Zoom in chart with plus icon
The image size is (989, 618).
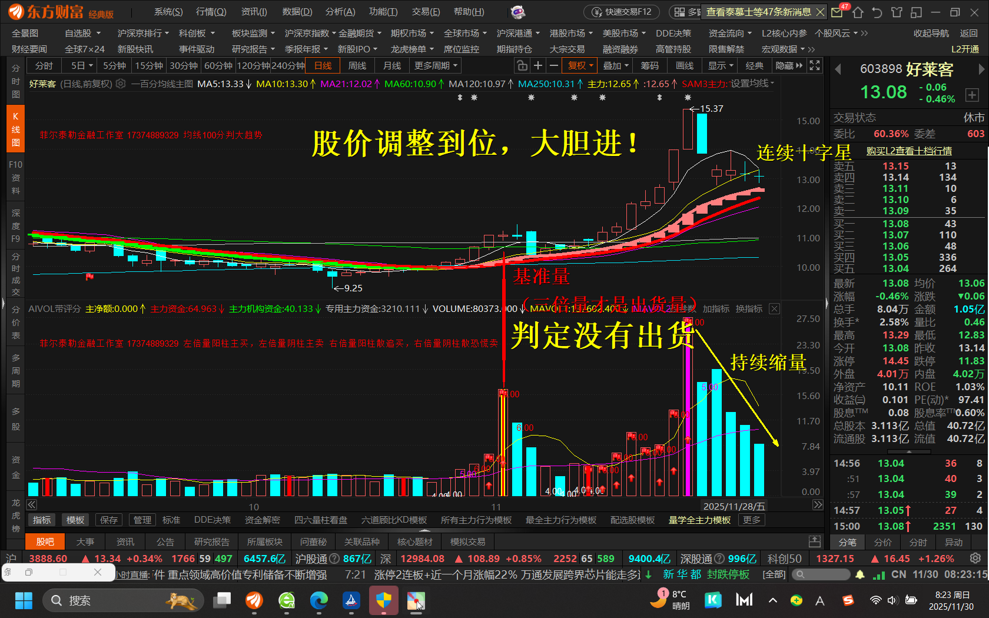pos(537,66)
